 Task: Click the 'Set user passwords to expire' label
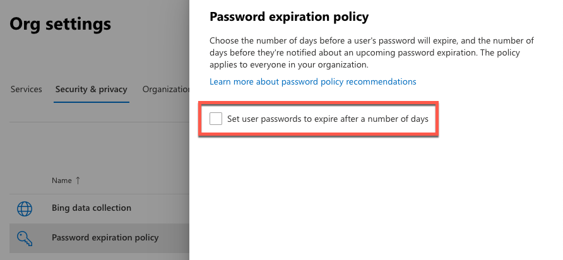coord(328,119)
